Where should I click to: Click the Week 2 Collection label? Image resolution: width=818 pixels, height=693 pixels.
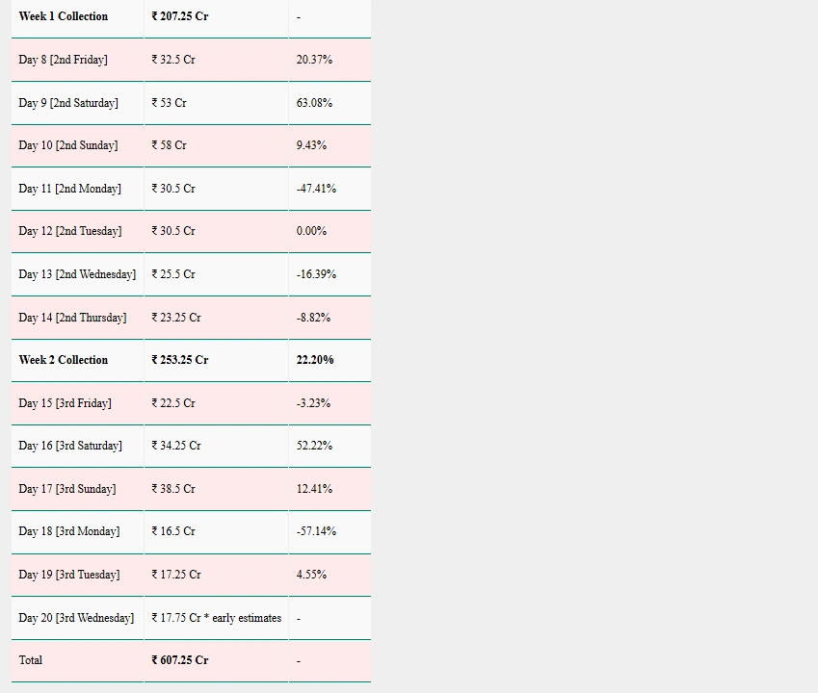coord(64,360)
